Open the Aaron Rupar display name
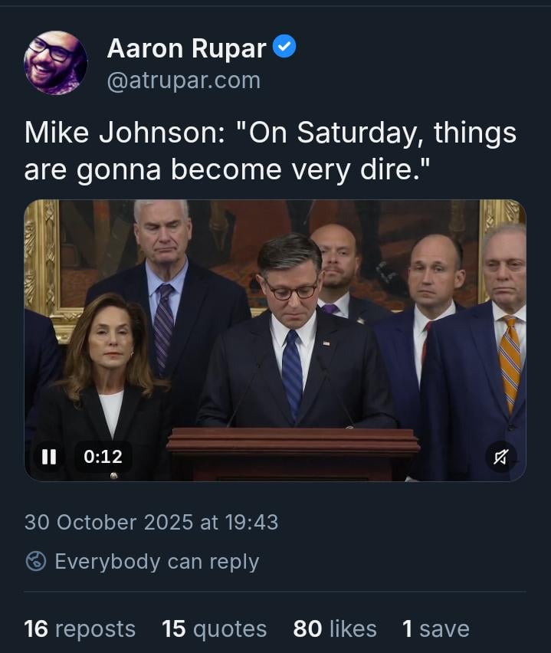This screenshot has width=551, height=653. tap(186, 48)
